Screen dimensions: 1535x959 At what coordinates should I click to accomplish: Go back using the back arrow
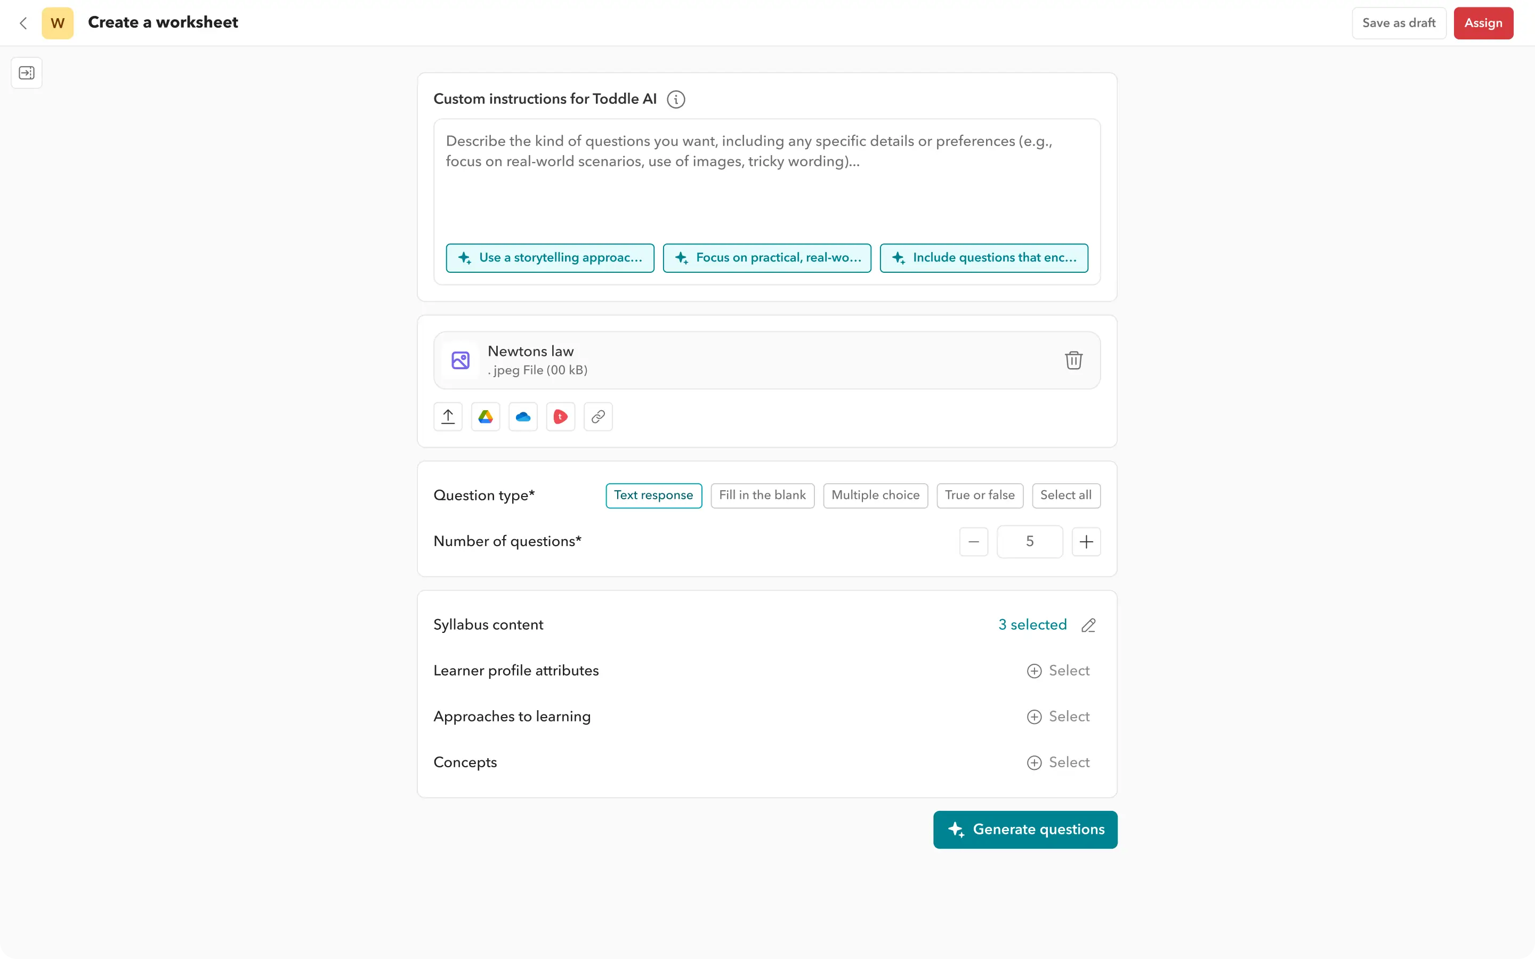(23, 23)
